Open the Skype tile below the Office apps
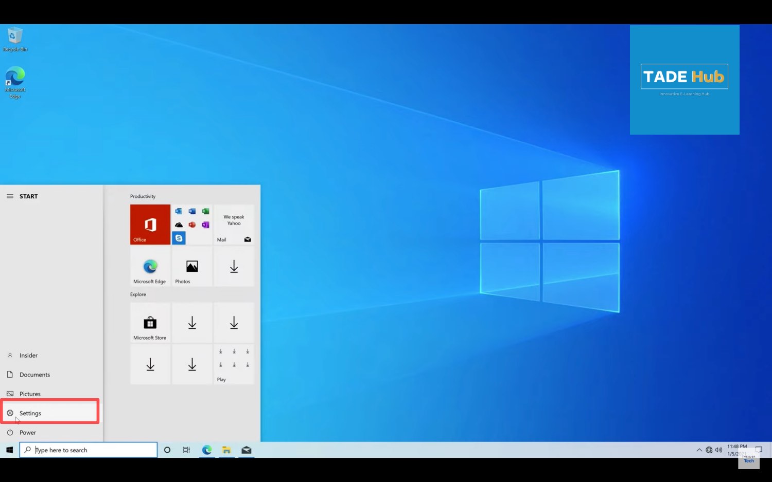The height and width of the screenshot is (482, 772). (179, 238)
